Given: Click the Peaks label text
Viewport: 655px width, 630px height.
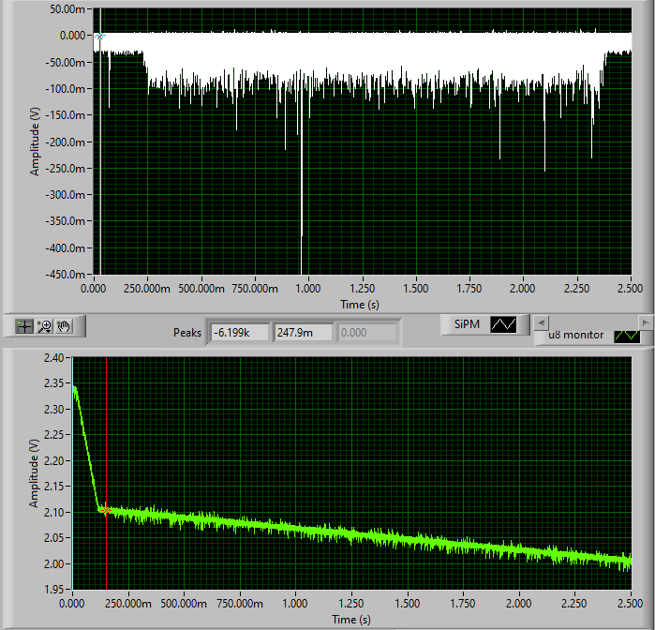Looking at the screenshot, I should pyautogui.click(x=187, y=333).
